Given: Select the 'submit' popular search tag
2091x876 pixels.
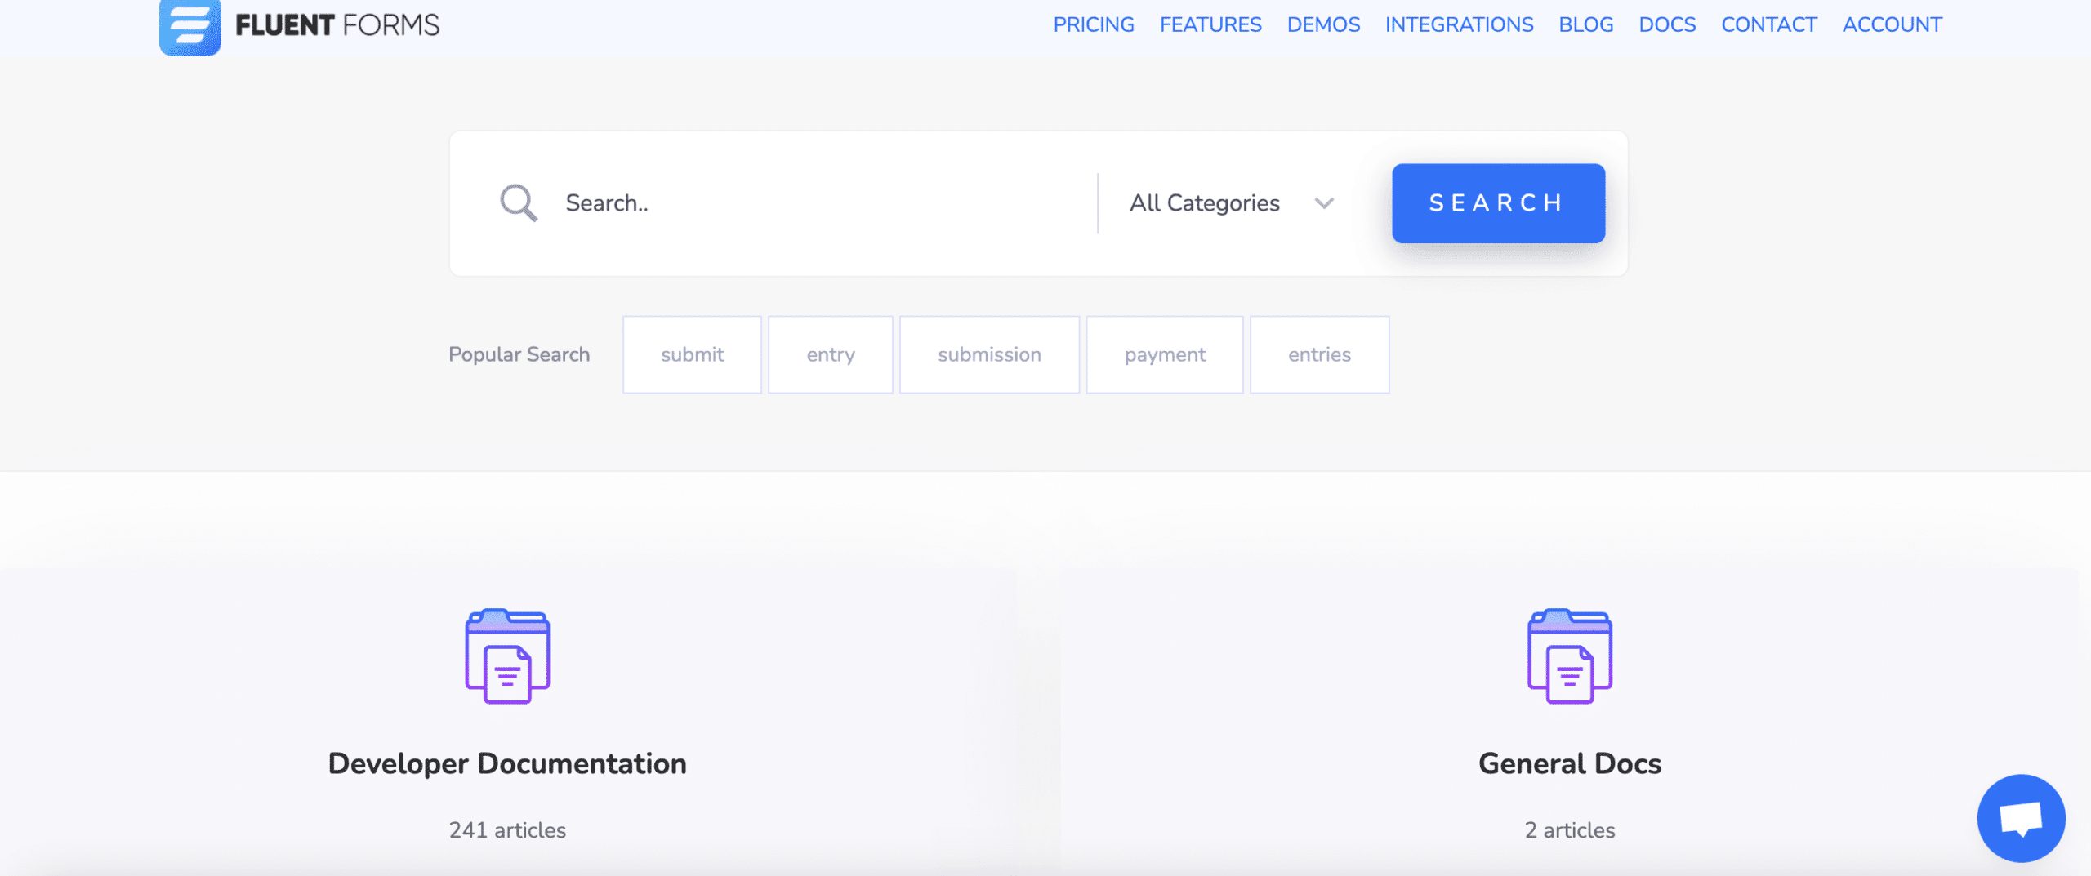Looking at the screenshot, I should click(691, 354).
